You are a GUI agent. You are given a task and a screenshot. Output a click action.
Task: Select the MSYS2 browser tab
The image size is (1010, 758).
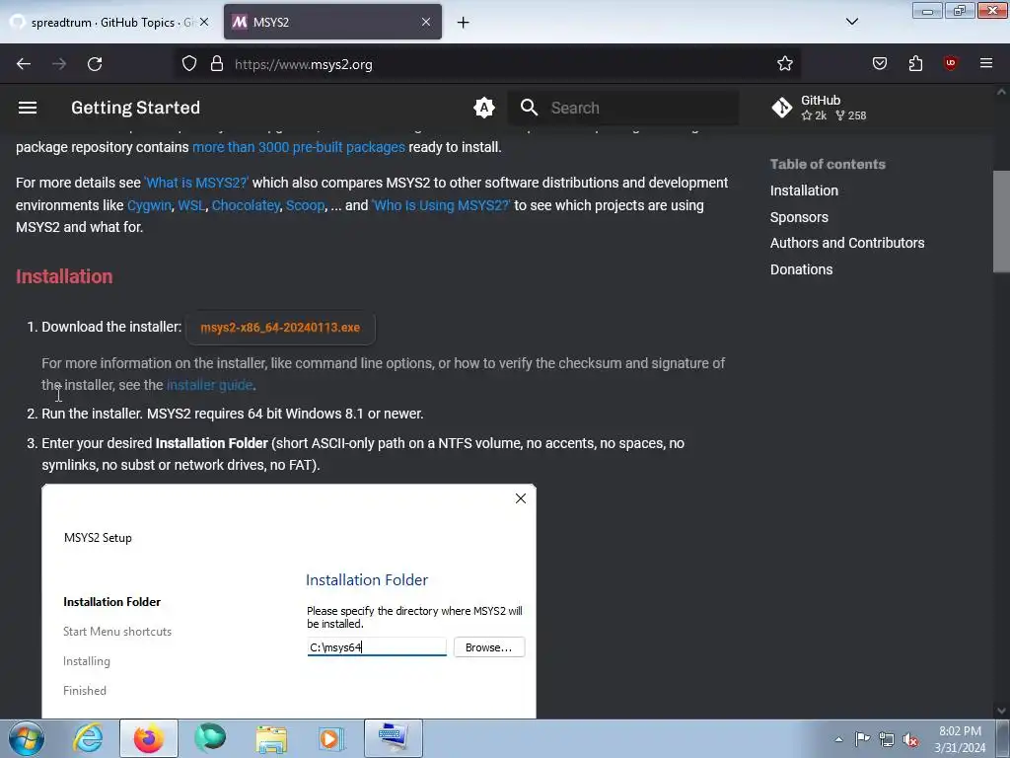(x=332, y=22)
